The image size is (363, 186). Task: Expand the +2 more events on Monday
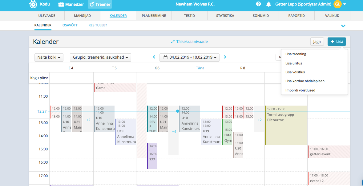point(88,120)
